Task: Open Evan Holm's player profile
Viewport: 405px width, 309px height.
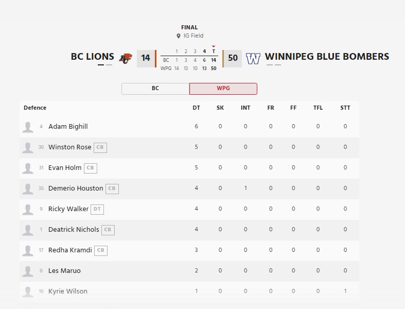Action: 65,168
